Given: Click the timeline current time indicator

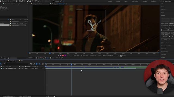Looking at the screenshot, I should pos(71,64).
